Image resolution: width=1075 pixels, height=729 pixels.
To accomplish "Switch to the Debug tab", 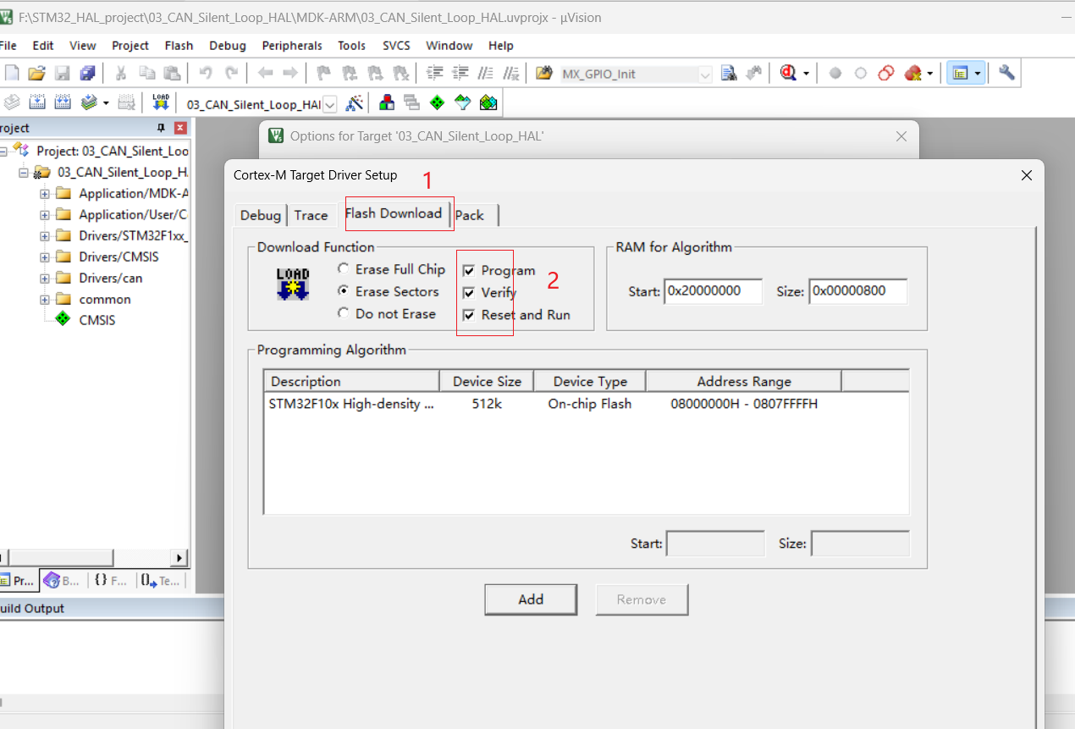I will click(261, 215).
